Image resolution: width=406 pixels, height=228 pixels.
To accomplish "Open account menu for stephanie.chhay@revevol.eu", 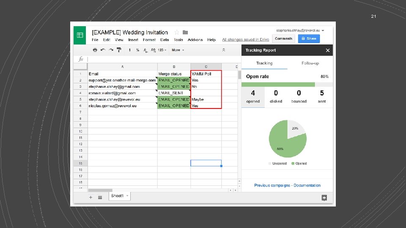I will pos(300,30).
